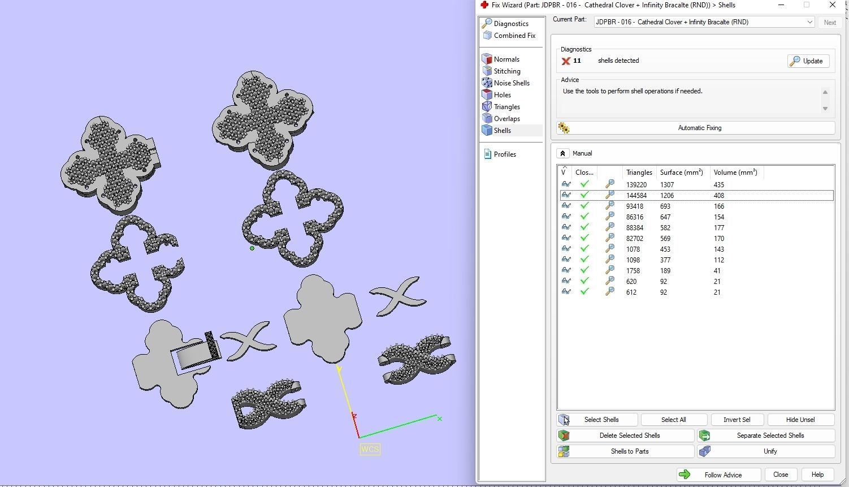The height and width of the screenshot is (487, 849).
Task: Toggle visibility of shell with 82702 triangles
Action: coord(566,238)
